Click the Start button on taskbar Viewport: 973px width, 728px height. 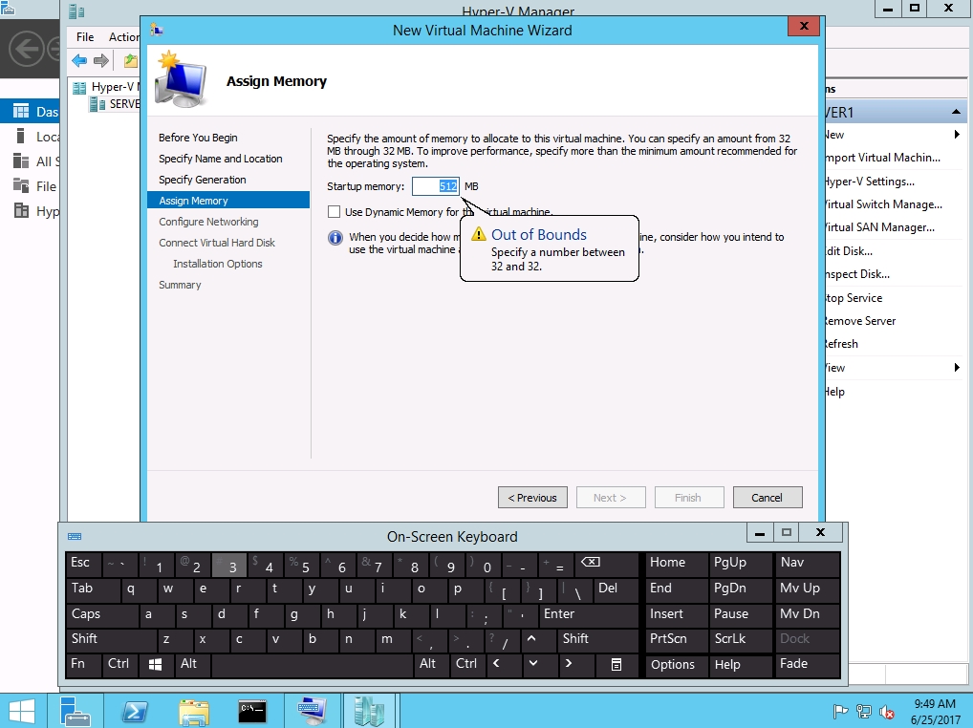point(21,711)
